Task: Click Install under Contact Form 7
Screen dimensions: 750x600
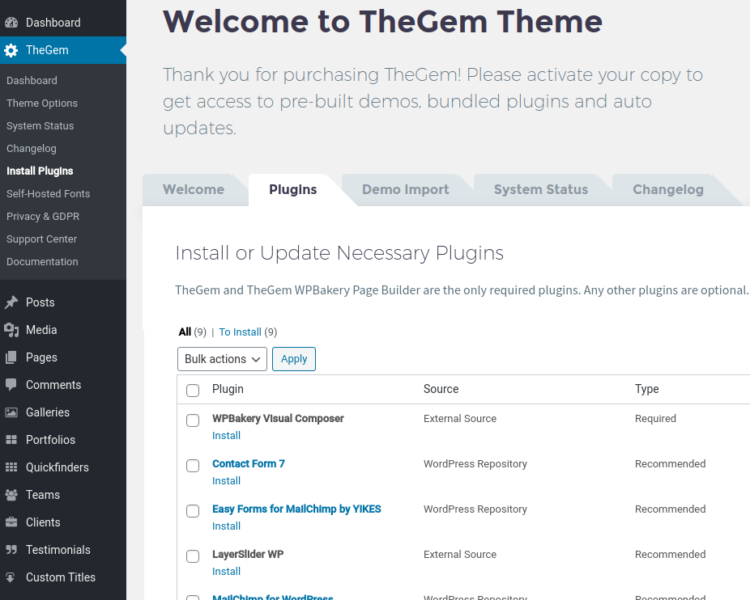Action: (226, 481)
